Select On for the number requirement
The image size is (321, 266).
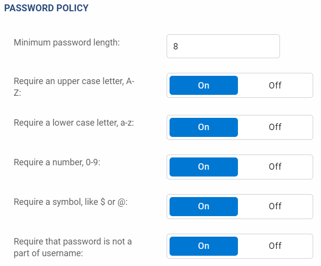pyautogui.click(x=203, y=167)
